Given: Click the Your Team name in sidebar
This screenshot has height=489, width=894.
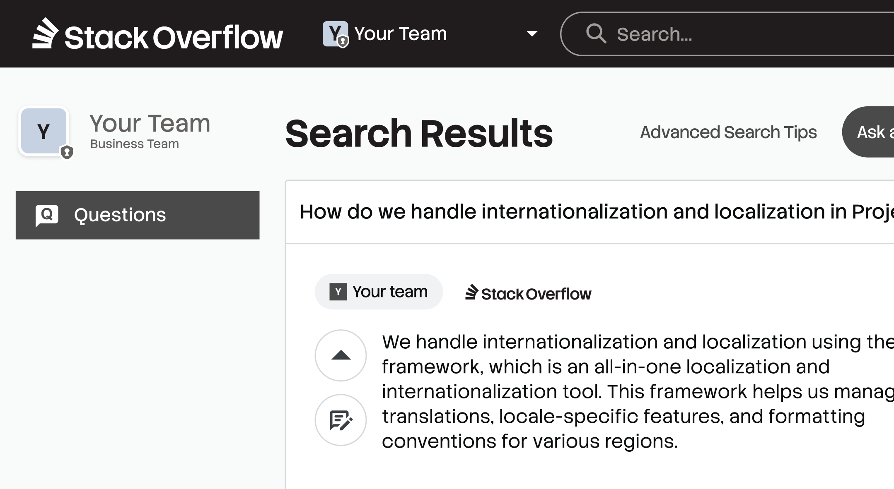Looking at the screenshot, I should (150, 124).
